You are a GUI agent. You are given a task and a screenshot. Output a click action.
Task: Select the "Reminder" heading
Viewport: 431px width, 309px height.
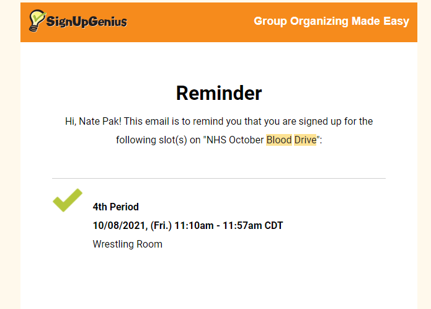coord(219,93)
